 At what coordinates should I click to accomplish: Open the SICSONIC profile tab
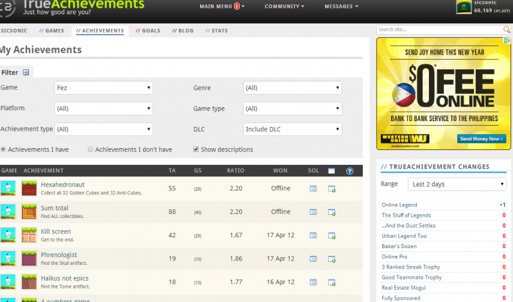click(x=13, y=31)
